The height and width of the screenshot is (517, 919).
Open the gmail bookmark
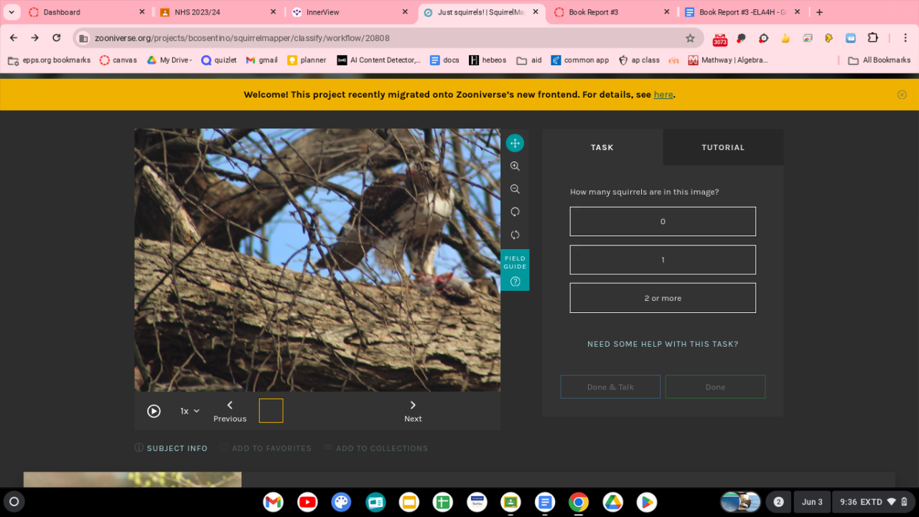point(262,60)
